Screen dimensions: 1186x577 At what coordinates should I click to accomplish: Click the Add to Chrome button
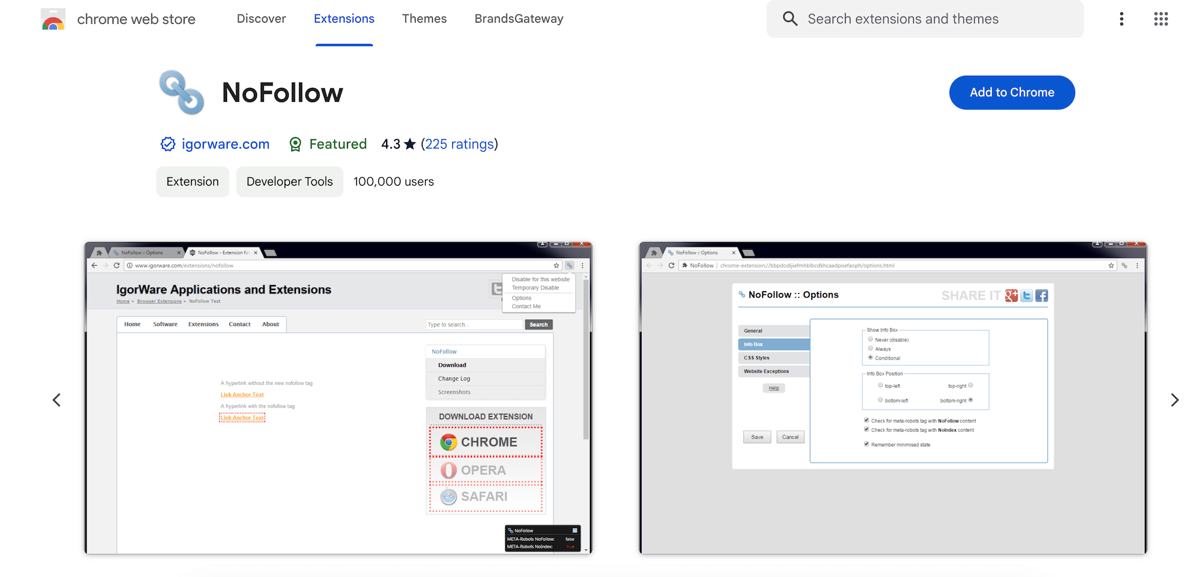pyautogui.click(x=1012, y=93)
